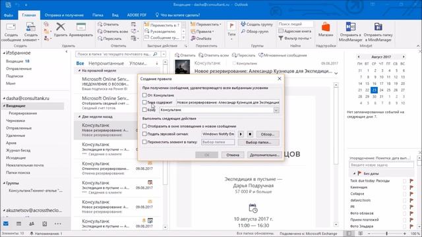Switch to Tasks view in bottom bar

tap(44, 224)
